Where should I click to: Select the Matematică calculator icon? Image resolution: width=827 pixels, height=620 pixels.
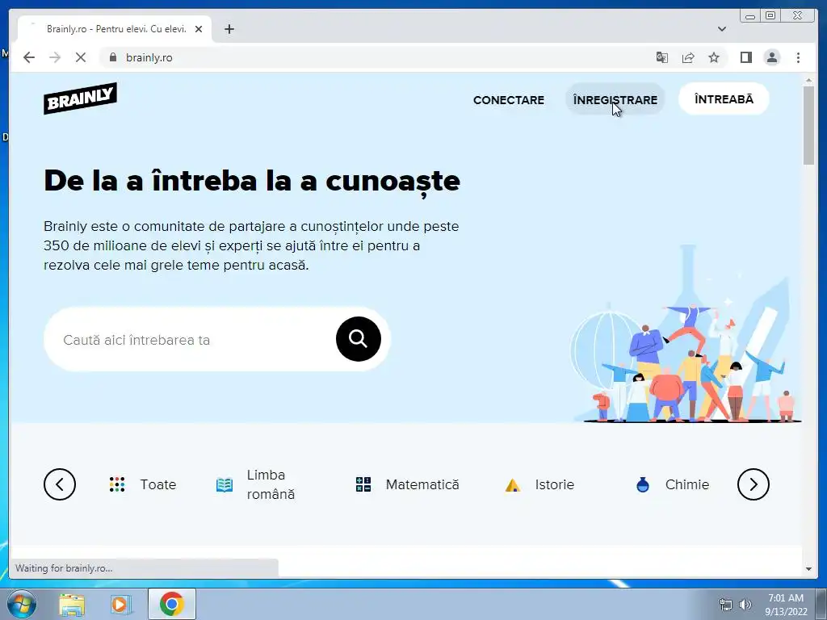(363, 484)
